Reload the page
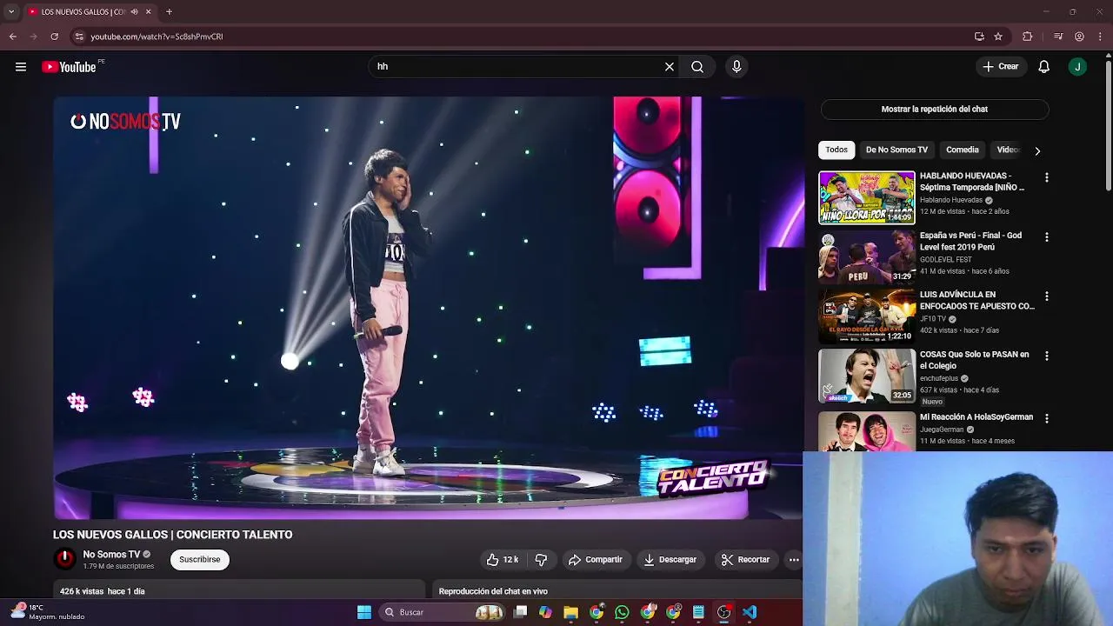 tap(54, 37)
